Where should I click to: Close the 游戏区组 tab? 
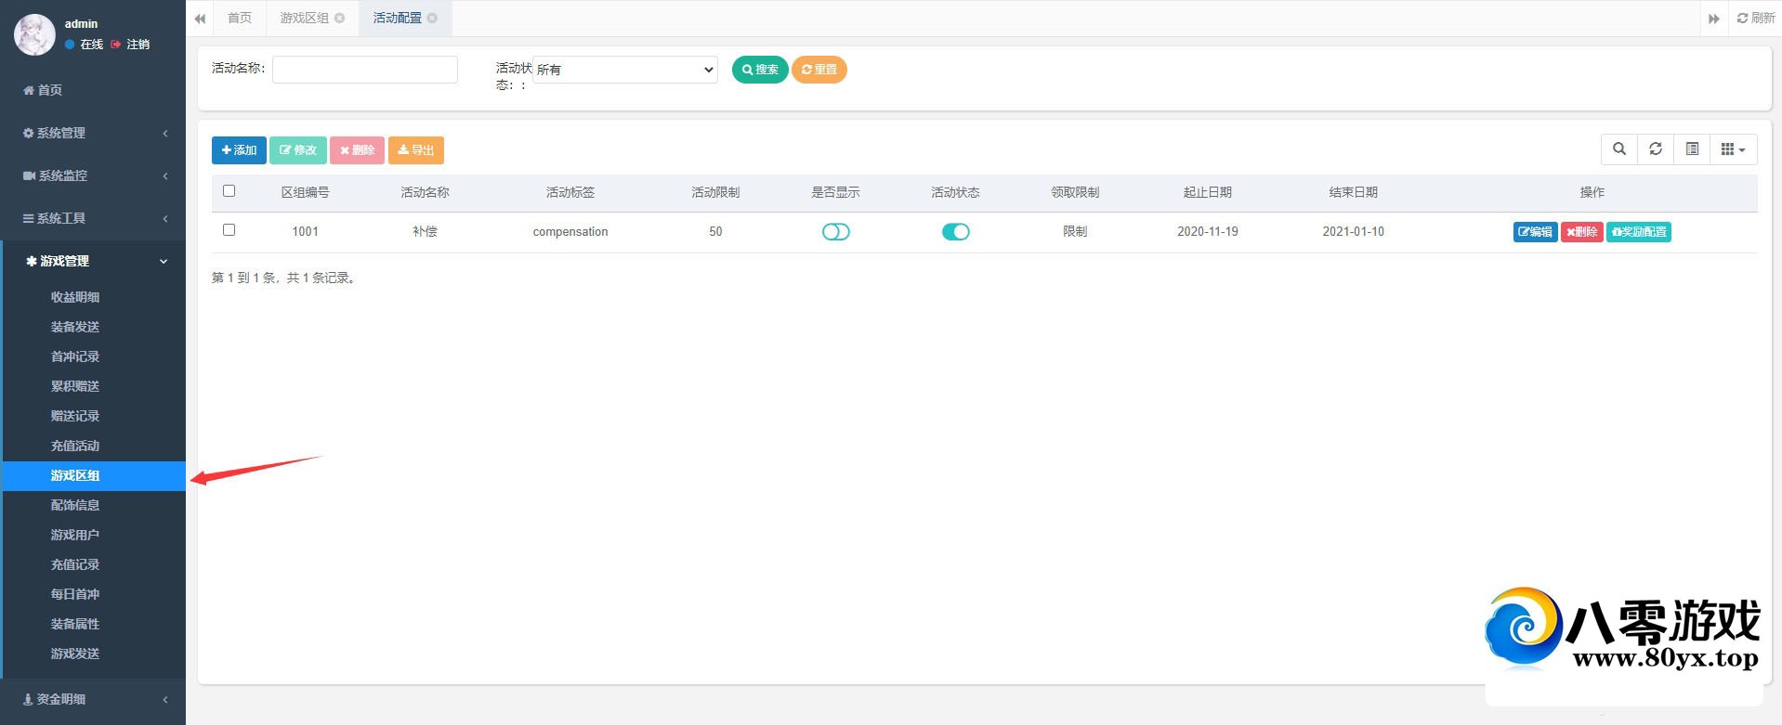tap(340, 19)
